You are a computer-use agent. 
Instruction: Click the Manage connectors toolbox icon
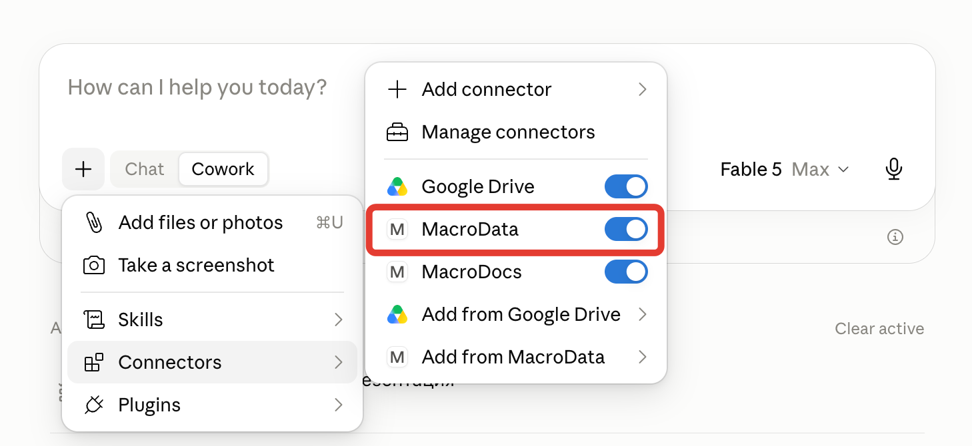pos(397,132)
